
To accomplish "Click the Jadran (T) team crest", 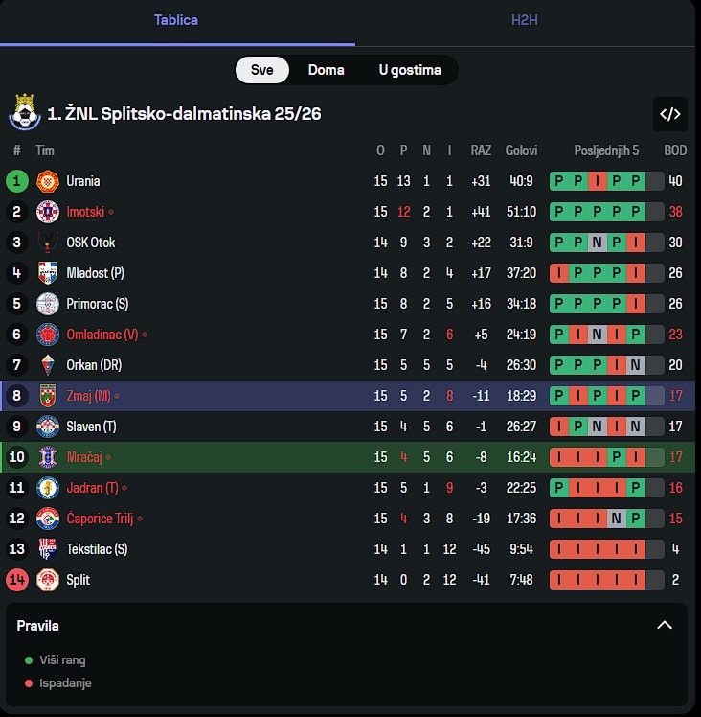I will [x=48, y=488].
